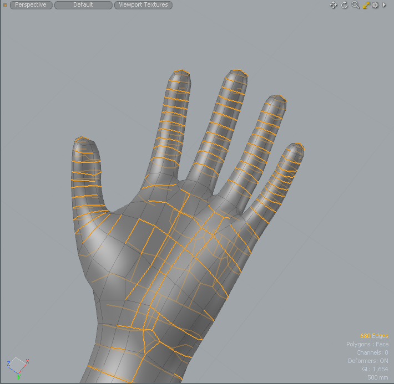
Task: Click the viewport pan (move) icon
Action: tap(334, 5)
